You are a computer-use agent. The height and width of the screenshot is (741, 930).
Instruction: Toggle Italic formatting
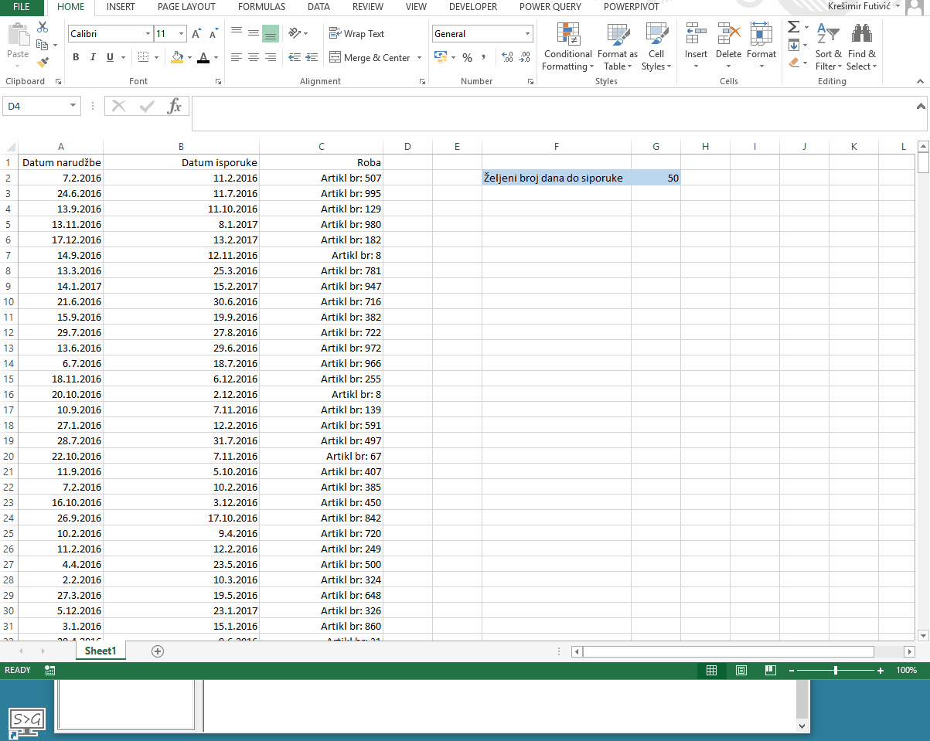pos(93,57)
